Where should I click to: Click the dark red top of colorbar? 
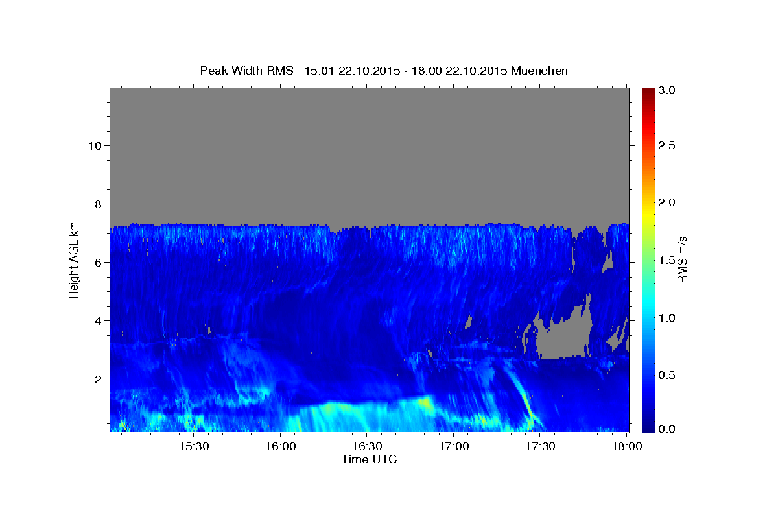click(648, 93)
